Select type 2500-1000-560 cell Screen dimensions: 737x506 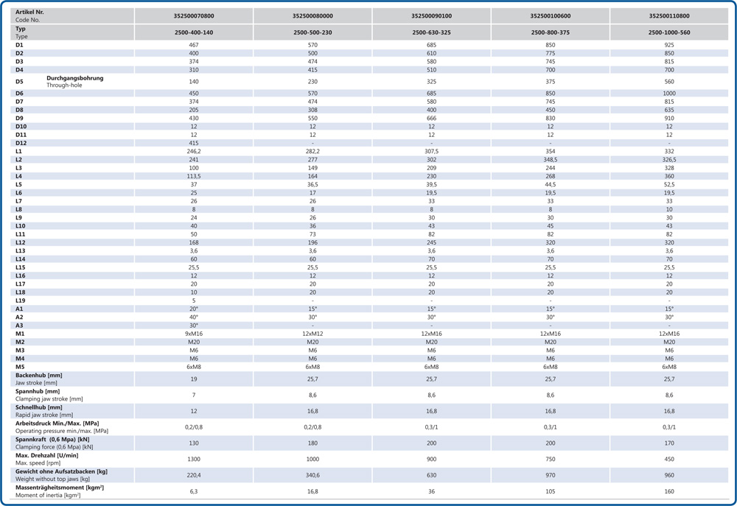coord(669,32)
